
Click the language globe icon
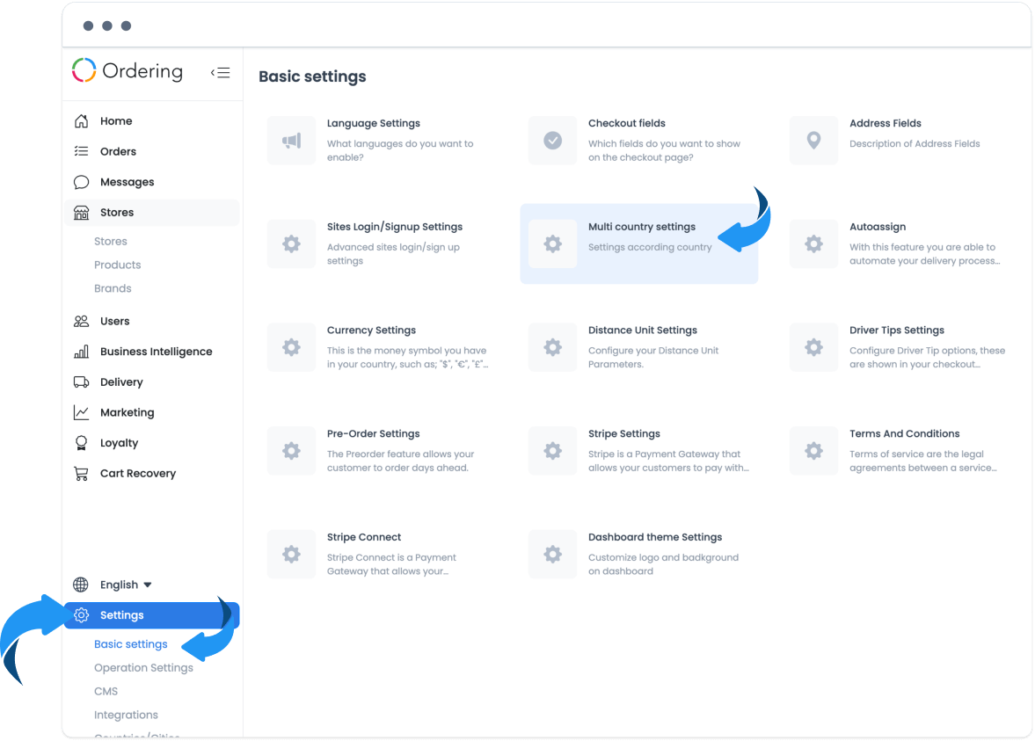click(81, 585)
